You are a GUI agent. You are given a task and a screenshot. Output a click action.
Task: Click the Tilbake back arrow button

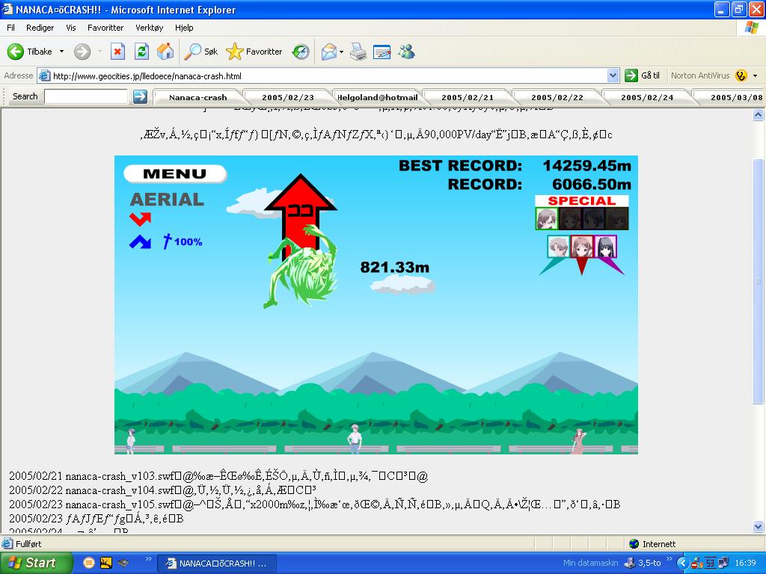click(x=29, y=52)
